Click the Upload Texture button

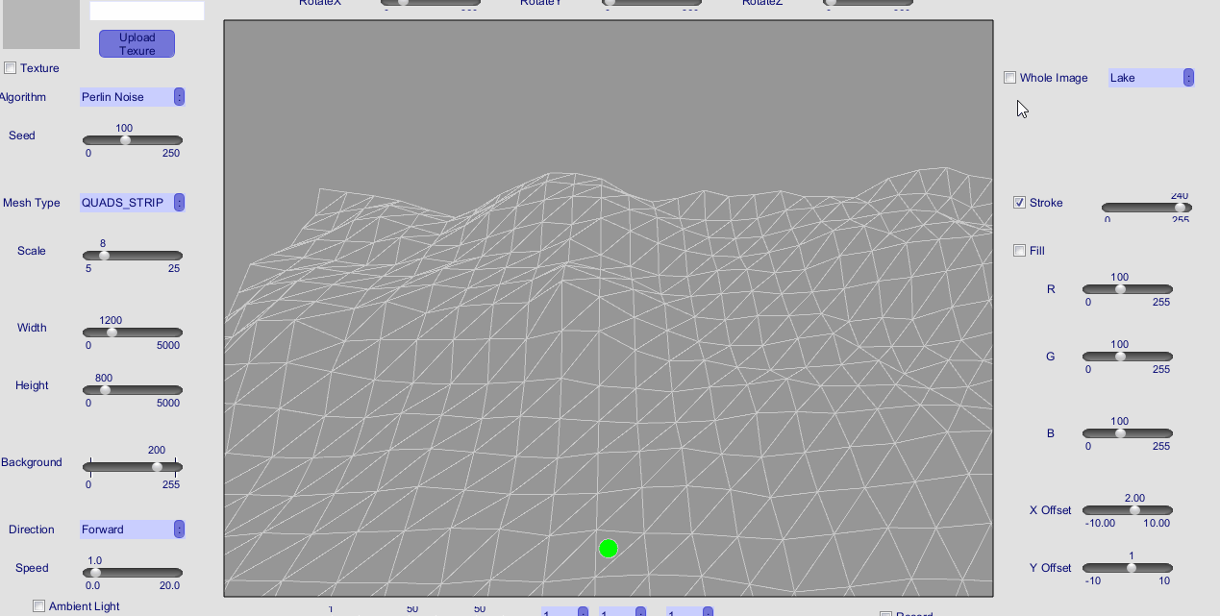137,44
